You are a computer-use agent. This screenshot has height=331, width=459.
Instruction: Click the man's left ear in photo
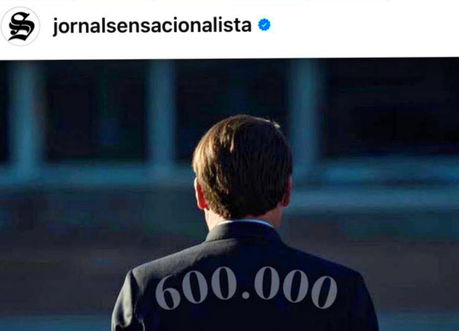[x=199, y=193]
